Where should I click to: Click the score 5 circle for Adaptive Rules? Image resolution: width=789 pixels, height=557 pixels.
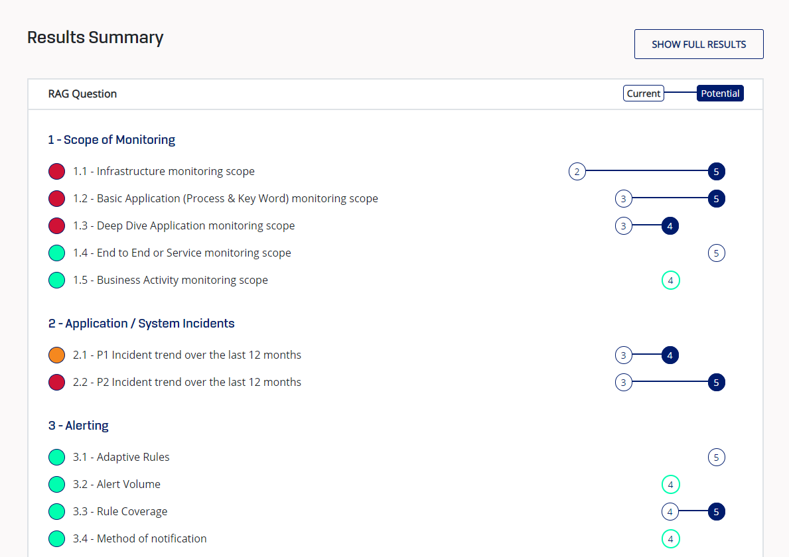717,457
